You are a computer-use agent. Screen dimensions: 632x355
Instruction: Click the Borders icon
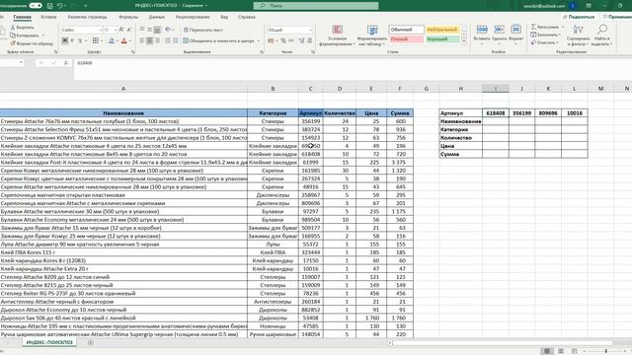[95, 40]
